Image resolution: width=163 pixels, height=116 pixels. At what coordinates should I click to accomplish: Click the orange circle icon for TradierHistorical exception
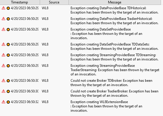tap(8, 19)
